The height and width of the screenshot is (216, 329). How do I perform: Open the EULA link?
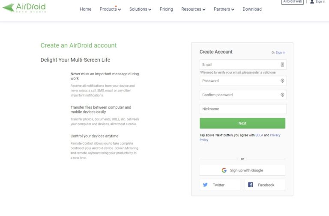click(x=259, y=135)
